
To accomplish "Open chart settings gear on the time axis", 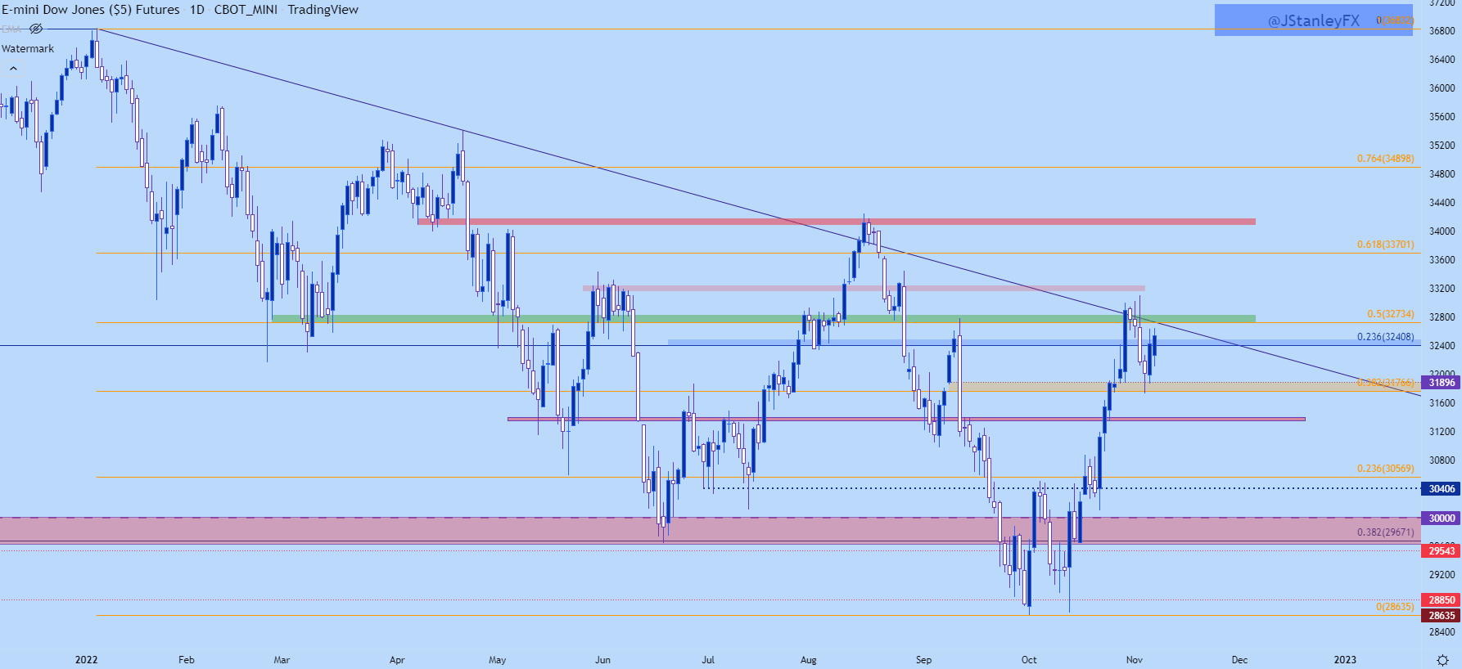I will pyautogui.click(x=1442, y=660).
